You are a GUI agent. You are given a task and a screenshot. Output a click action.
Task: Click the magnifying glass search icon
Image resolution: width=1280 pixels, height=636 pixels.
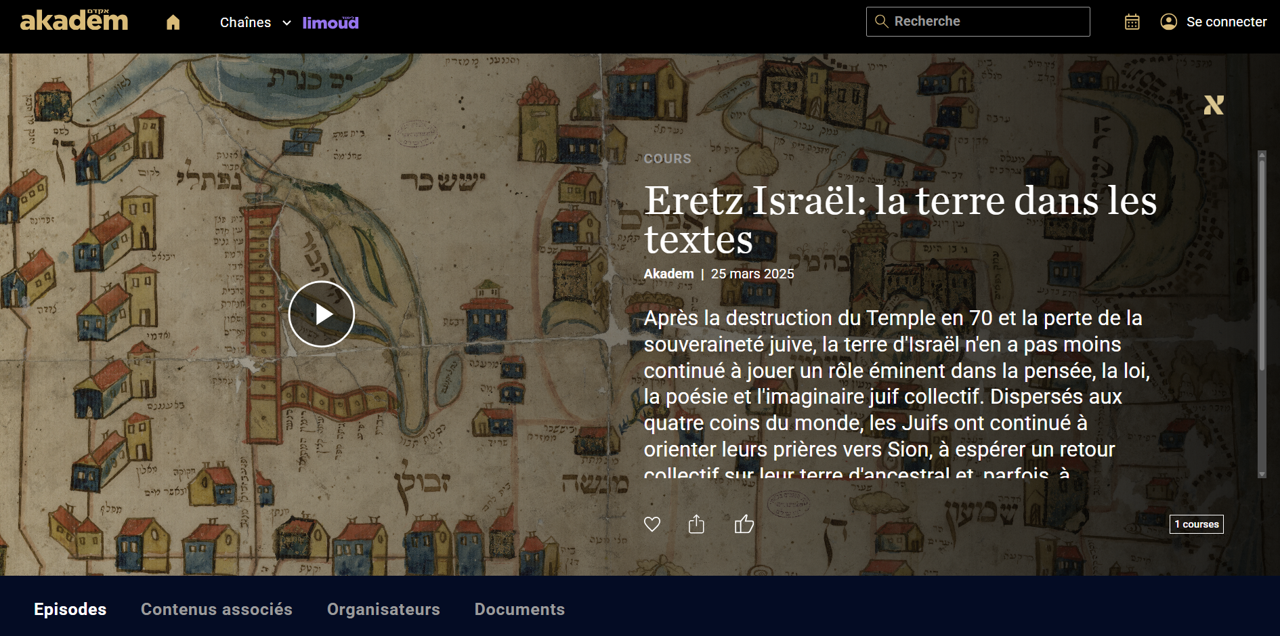click(x=881, y=21)
